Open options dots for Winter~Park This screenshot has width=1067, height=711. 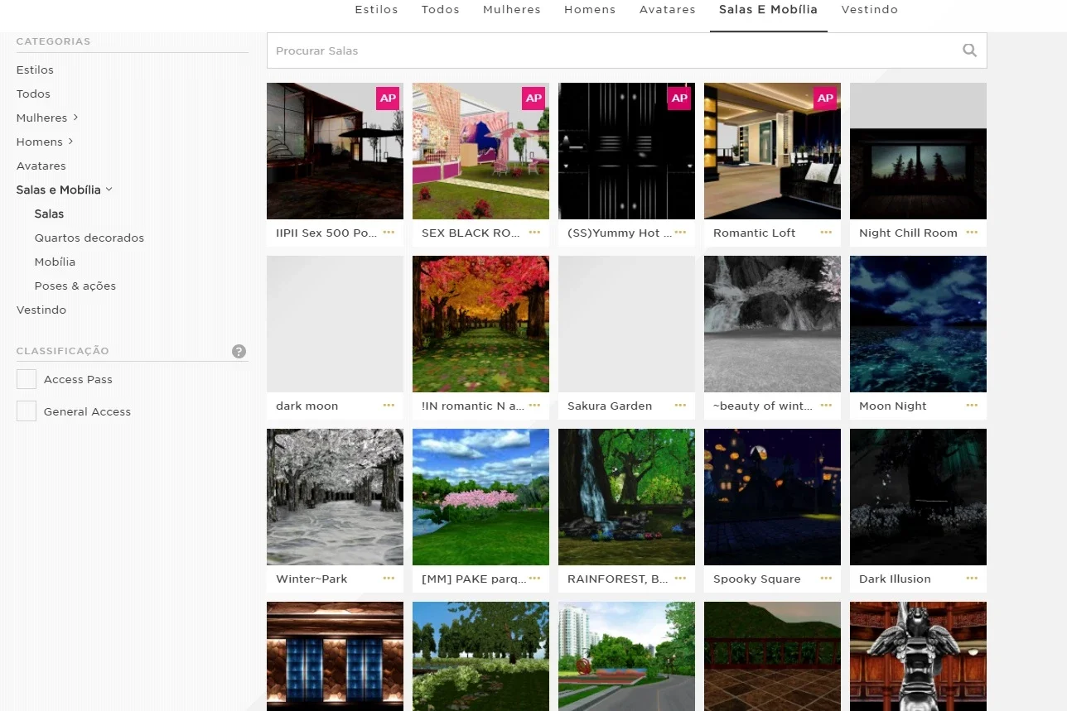point(389,579)
